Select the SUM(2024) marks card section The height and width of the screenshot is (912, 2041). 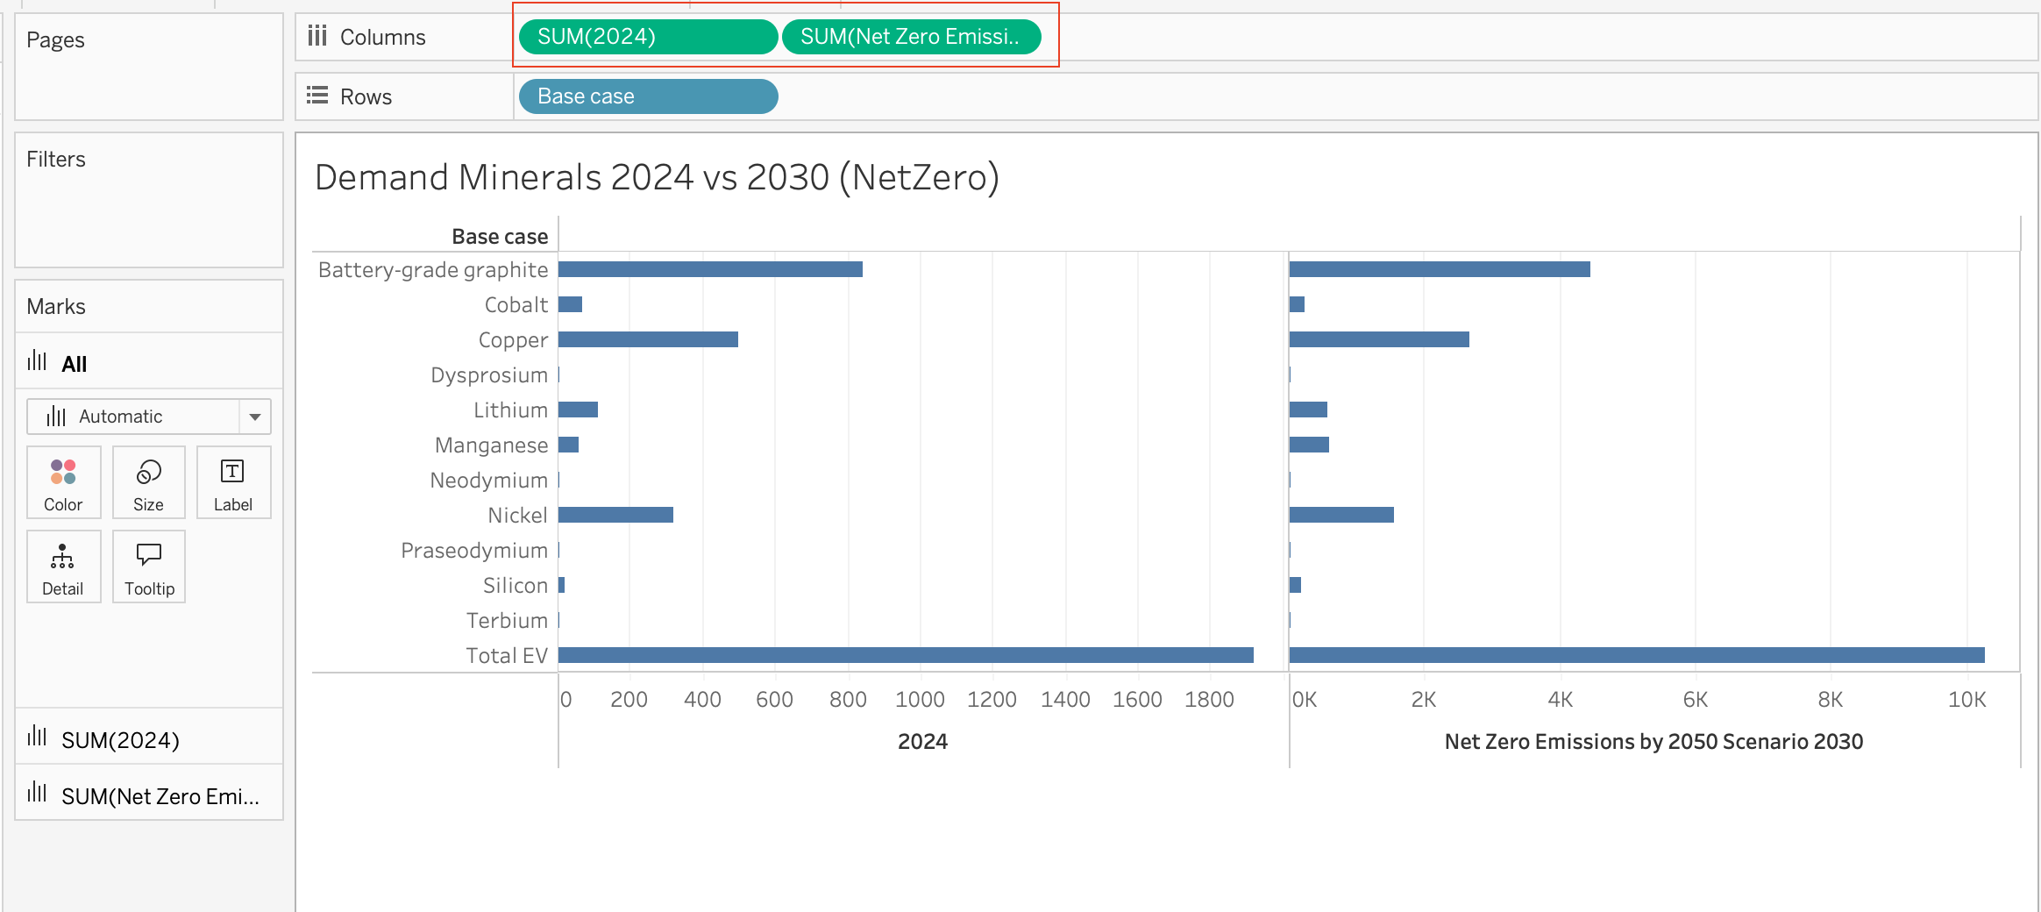(148, 739)
